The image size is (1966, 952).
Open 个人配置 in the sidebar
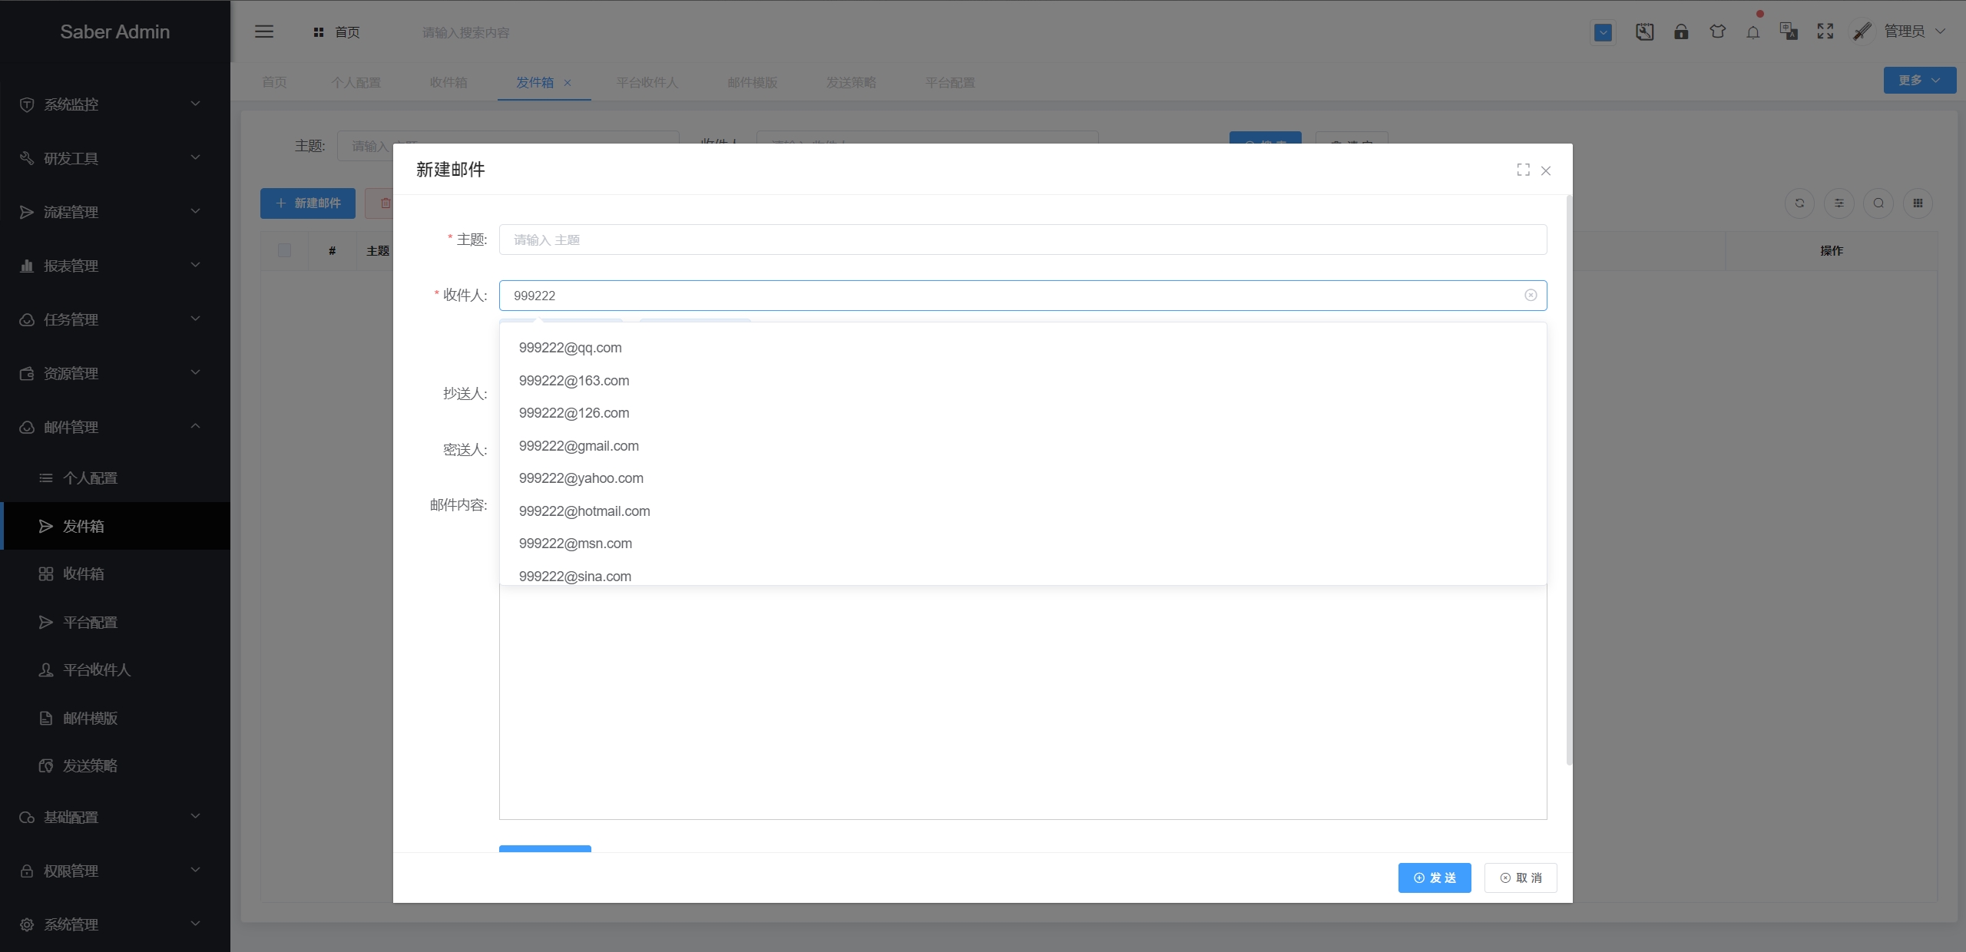(115, 478)
